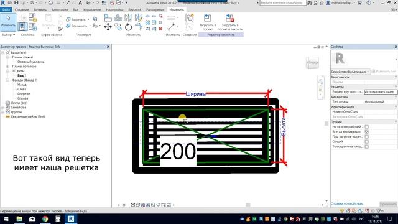Click the Open folder icon in quick access toolbar
Screen dimensions: 398x224
[10, 2]
